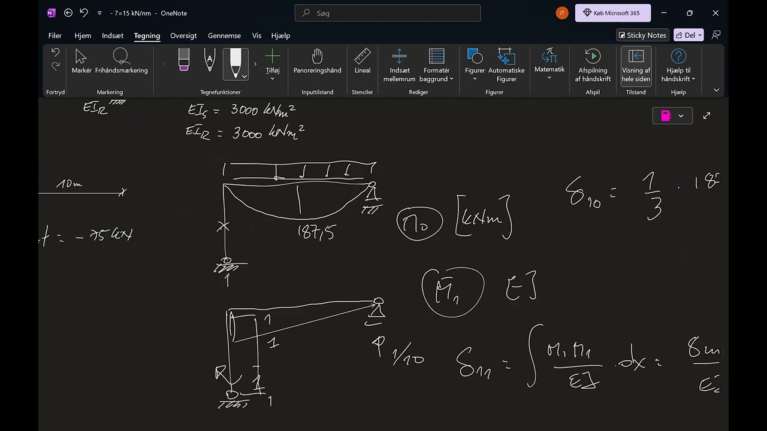Redo using the ribbon redo arrow
This screenshot has height=431, width=767.
[x=55, y=66]
